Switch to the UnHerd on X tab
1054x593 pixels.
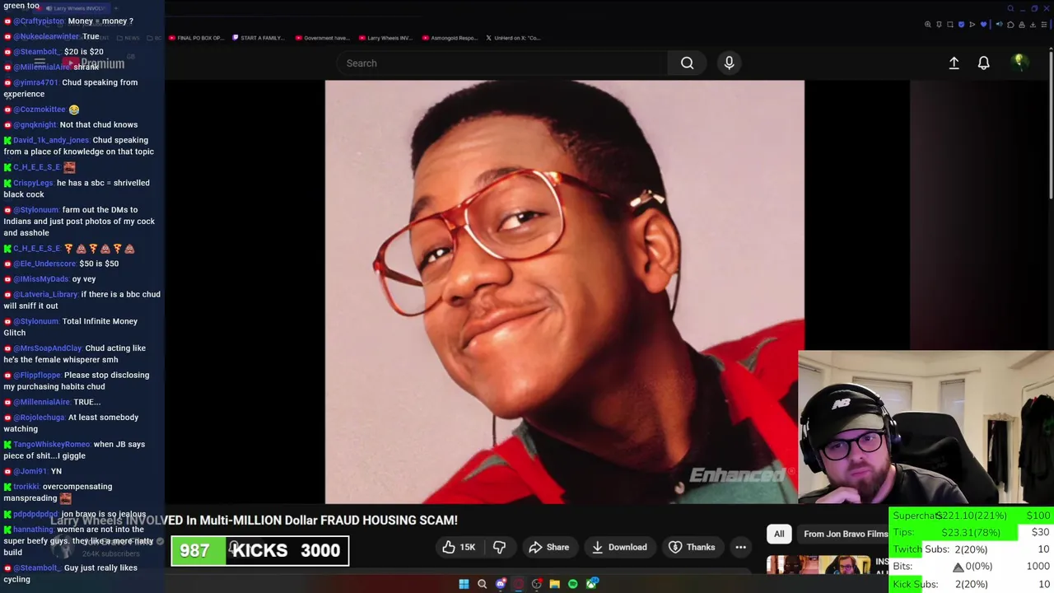(x=514, y=38)
